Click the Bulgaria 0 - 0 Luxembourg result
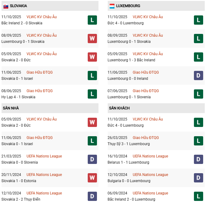This screenshot has height=204, width=205. (x=129, y=181)
